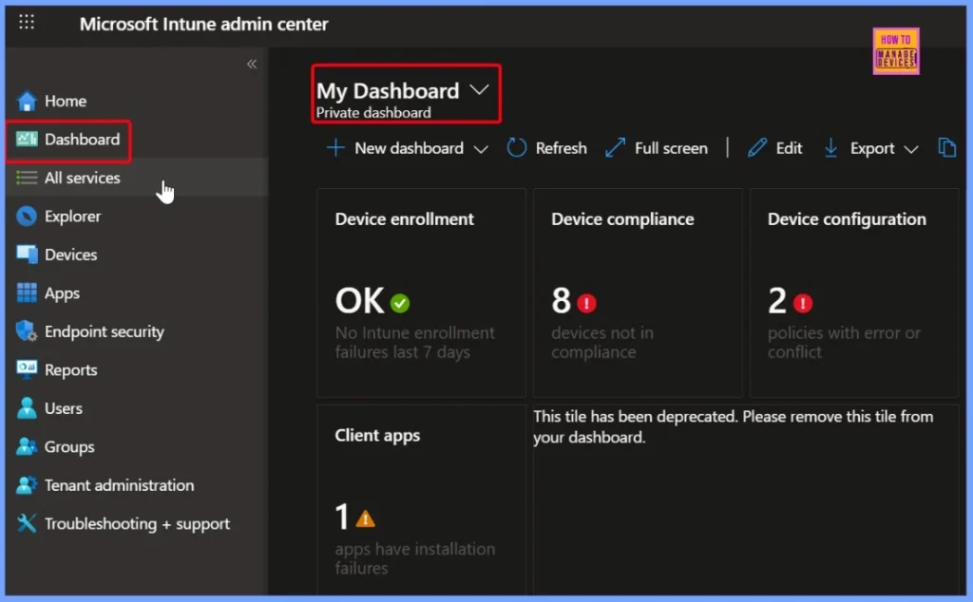Open the Device compliance tile title
973x602 pixels.
click(x=622, y=218)
